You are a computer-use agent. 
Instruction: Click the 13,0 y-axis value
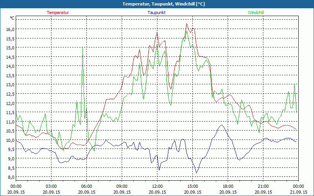click(11, 85)
